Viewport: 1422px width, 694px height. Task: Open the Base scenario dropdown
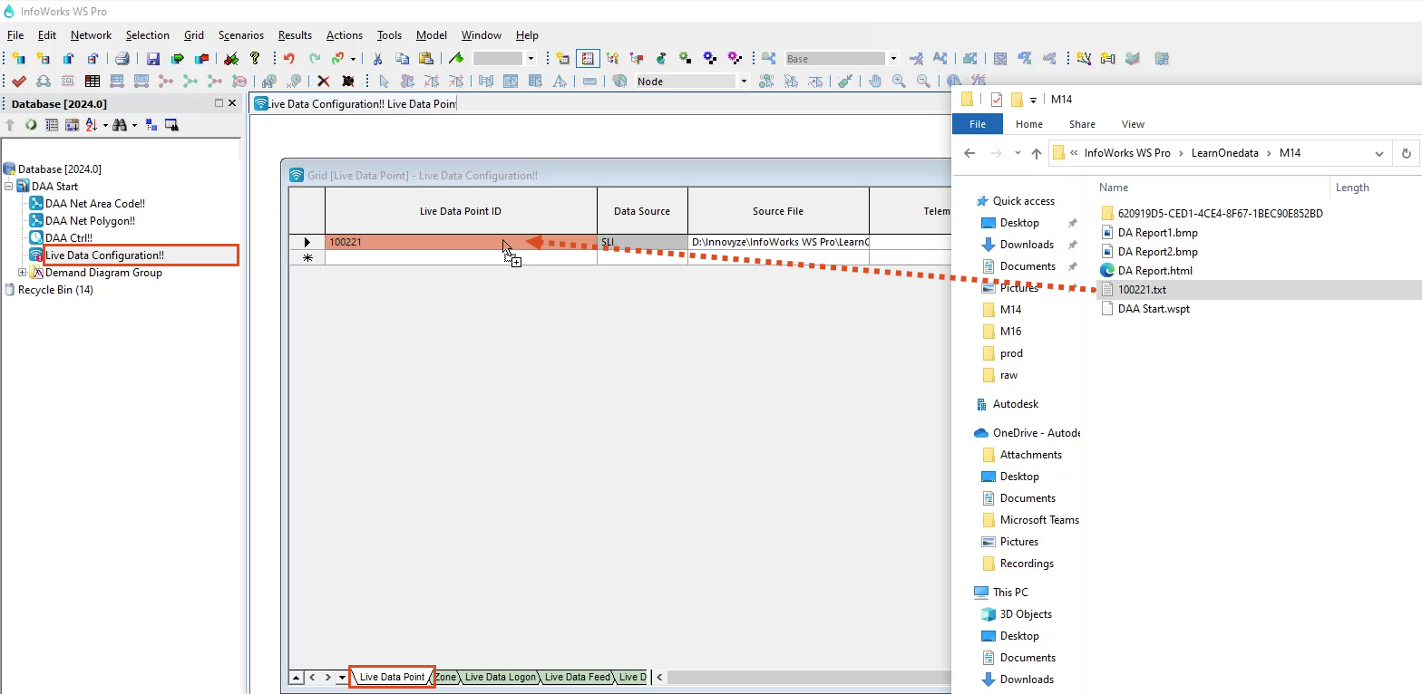tap(893, 59)
